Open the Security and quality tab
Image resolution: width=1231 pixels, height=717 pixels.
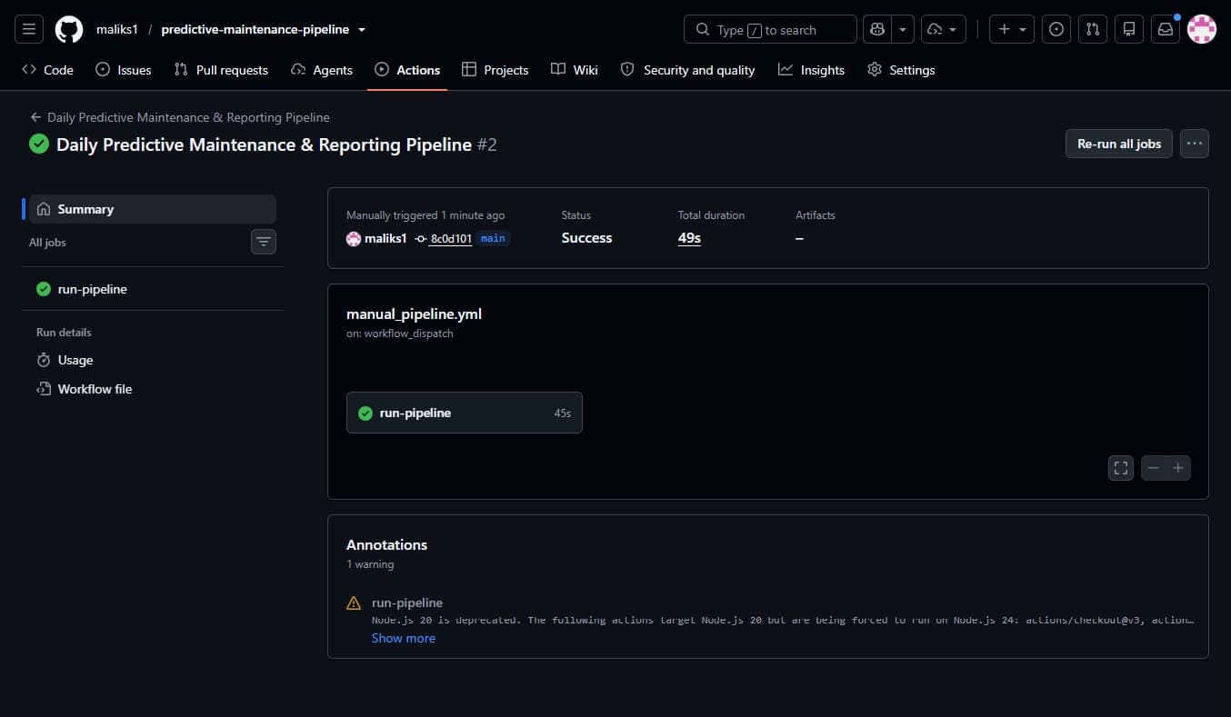687,70
